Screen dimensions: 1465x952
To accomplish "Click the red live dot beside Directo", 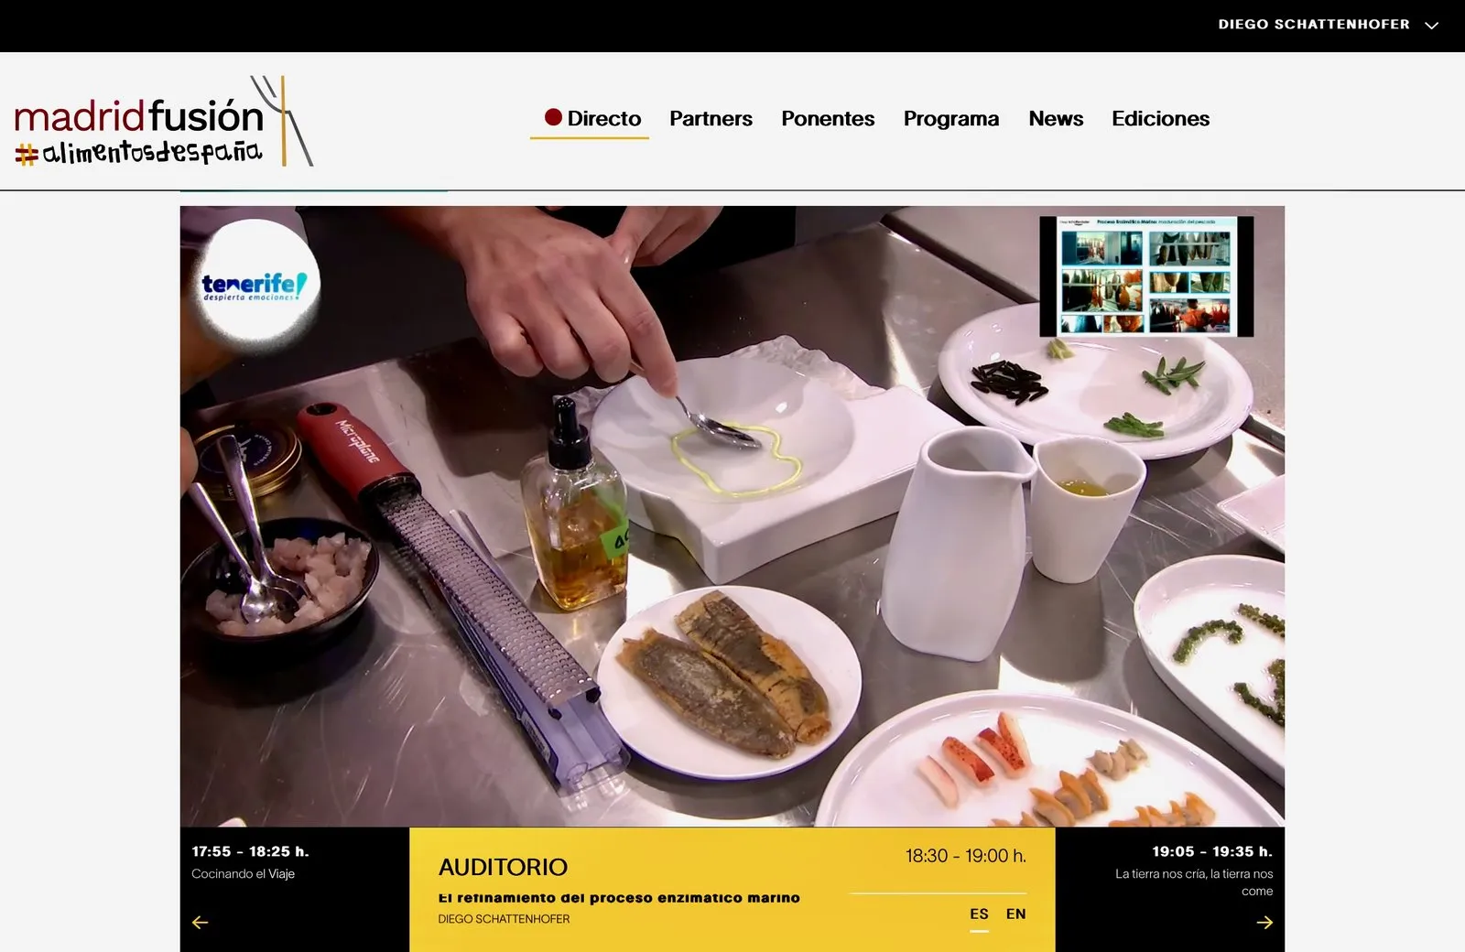I will [553, 117].
